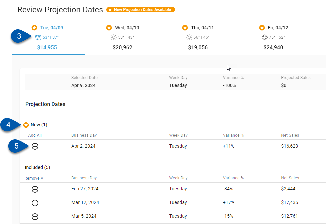Click the star icon next to Wed, 04/10
Viewport: 326px width, 224px height.
(109, 28)
